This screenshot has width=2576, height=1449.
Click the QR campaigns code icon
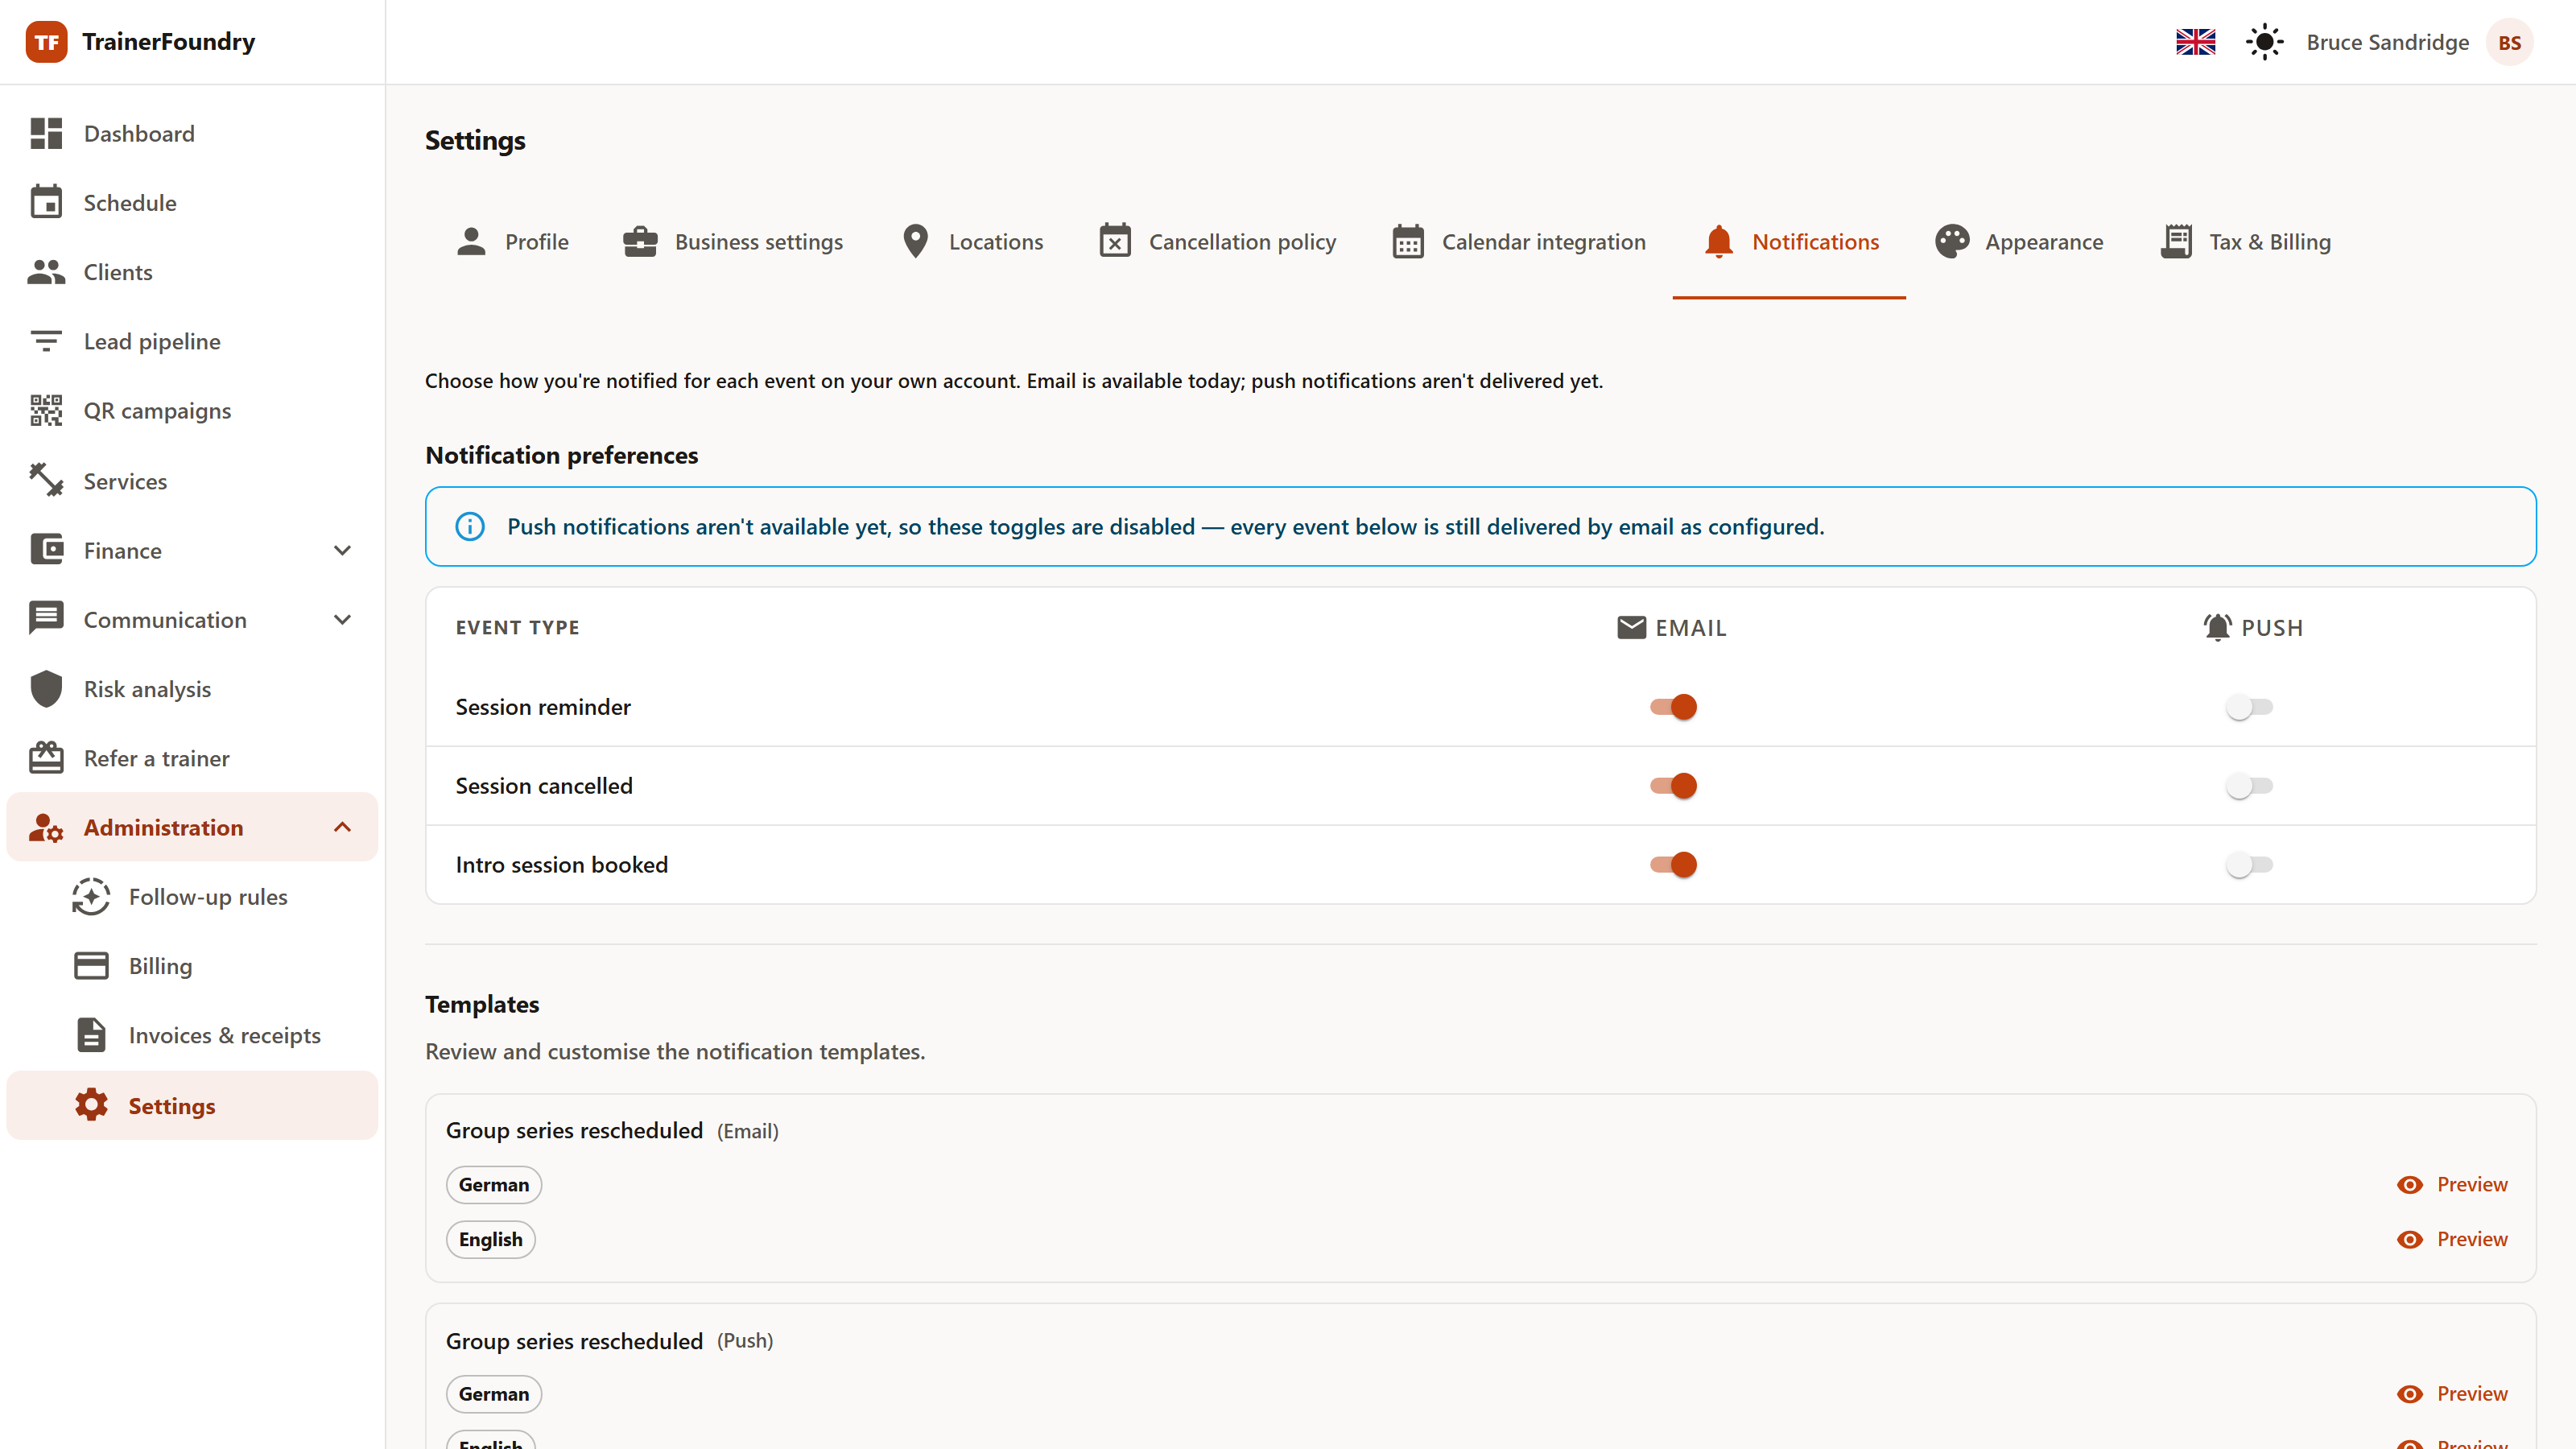[x=46, y=410]
